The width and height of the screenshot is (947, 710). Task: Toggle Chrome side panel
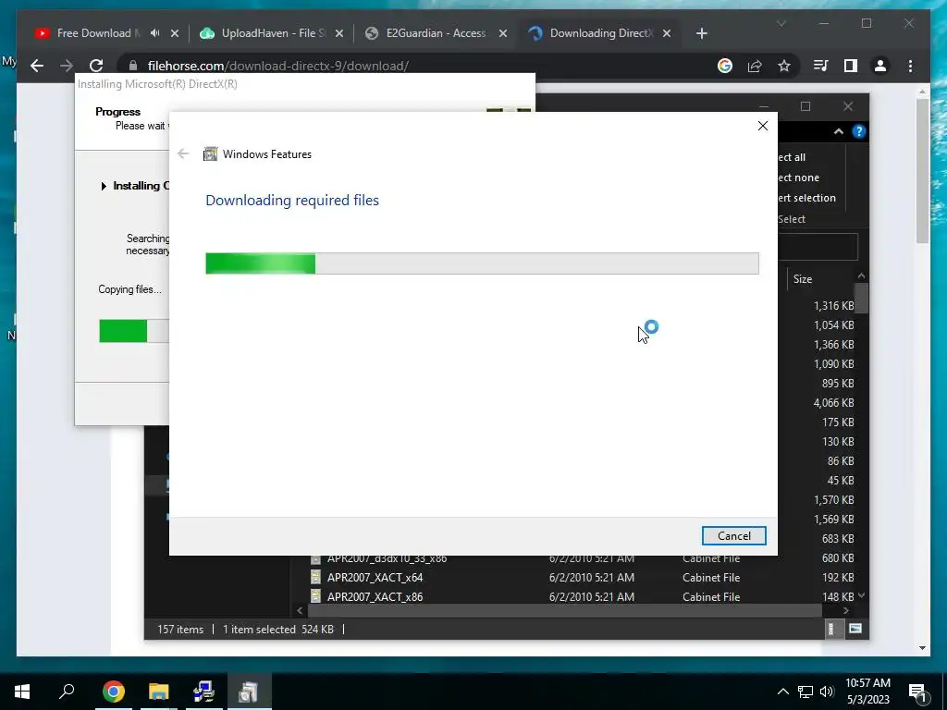point(851,66)
